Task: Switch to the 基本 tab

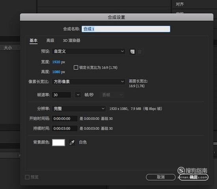Action: pyautogui.click(x=34, y=40)
